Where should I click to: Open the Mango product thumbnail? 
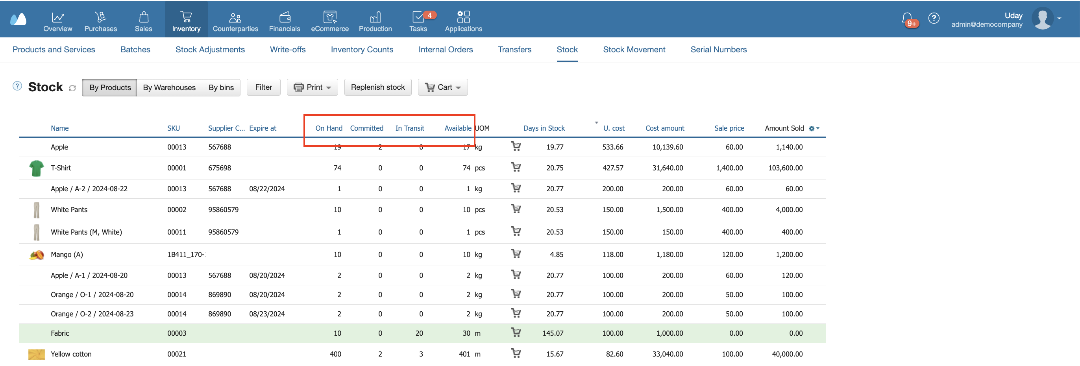tap(37, 255)
